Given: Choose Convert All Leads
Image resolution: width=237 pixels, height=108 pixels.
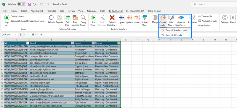Looking at the screenshot, I should pos(175,35).
